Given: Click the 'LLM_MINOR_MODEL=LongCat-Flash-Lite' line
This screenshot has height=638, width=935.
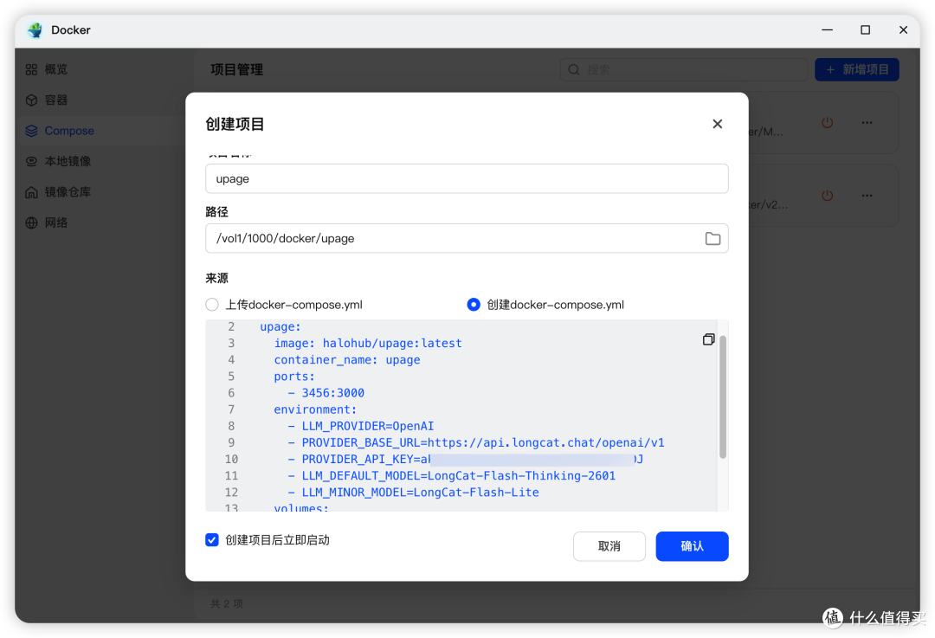Looking at the screenshot, I should pyautogui.click(x=413, y=493).
